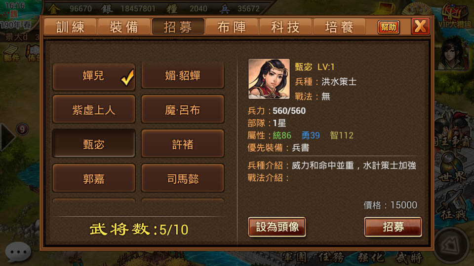474x266 pixels.
Task: Open the 科技 tab
Action: coord(285,27)
